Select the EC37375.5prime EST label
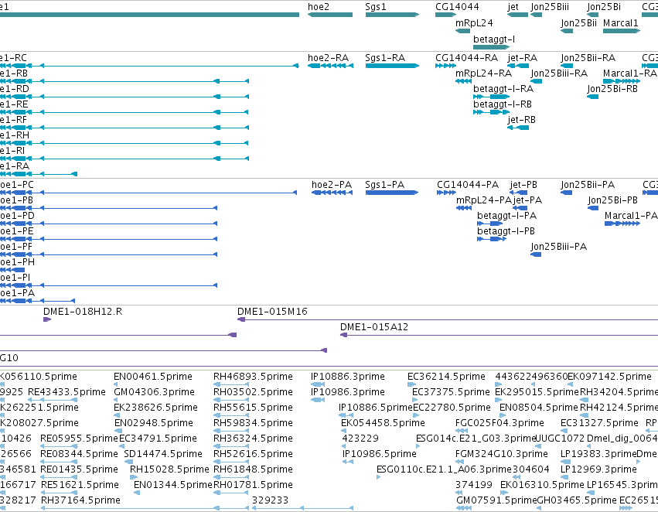This screenshot has width=658, height=512. pos(451,392)
